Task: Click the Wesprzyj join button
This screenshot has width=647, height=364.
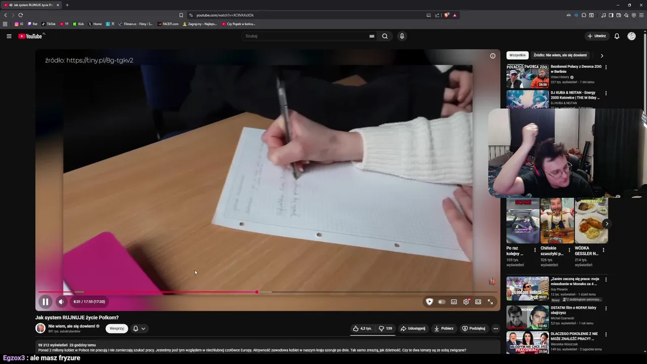Action: pos(117,329)
